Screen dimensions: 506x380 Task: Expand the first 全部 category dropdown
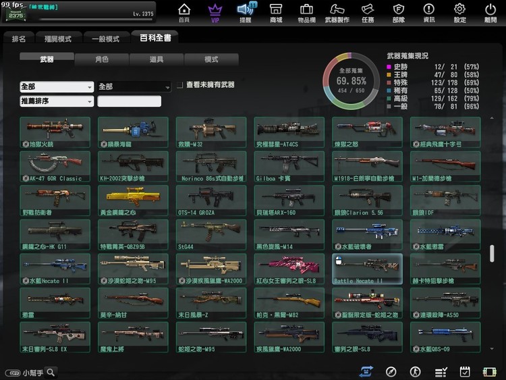pos(57,86)
